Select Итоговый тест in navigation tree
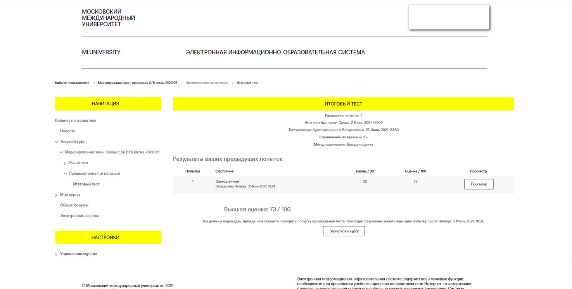The image size is (572, 289). tap(86, 184)
